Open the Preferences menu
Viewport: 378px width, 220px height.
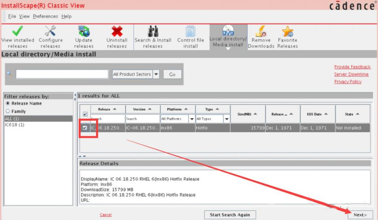pyautogui.click(x=45, y=16)
